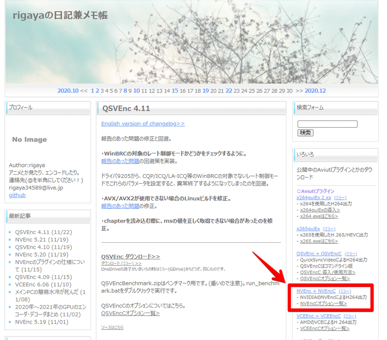Visit the github link in the profile
This screenshot has width=387, height=340.
point(16,195)
